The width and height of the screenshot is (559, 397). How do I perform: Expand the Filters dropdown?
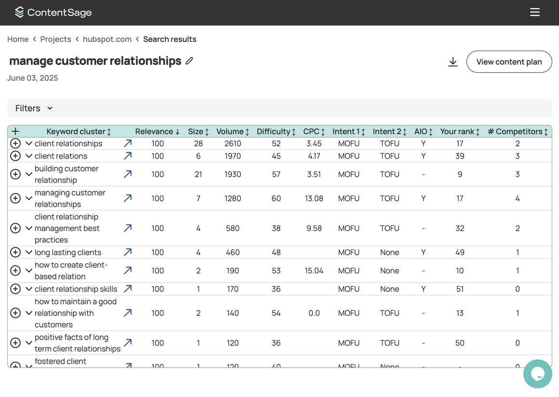point(34,108)
